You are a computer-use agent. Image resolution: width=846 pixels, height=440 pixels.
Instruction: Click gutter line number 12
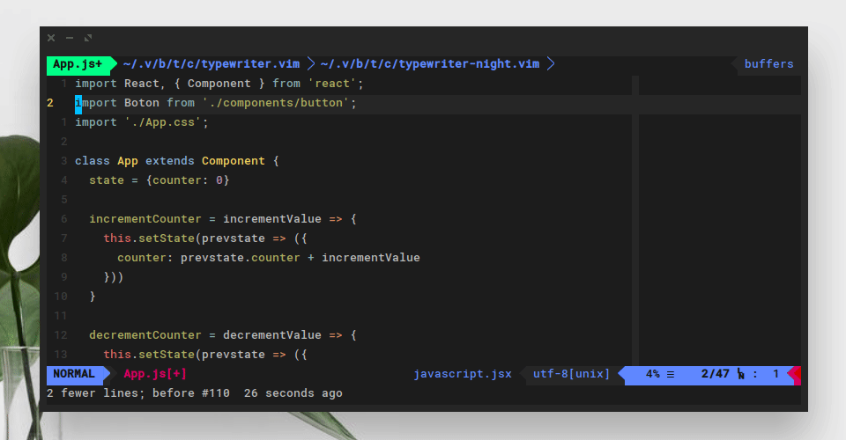(x=61, y=335)
